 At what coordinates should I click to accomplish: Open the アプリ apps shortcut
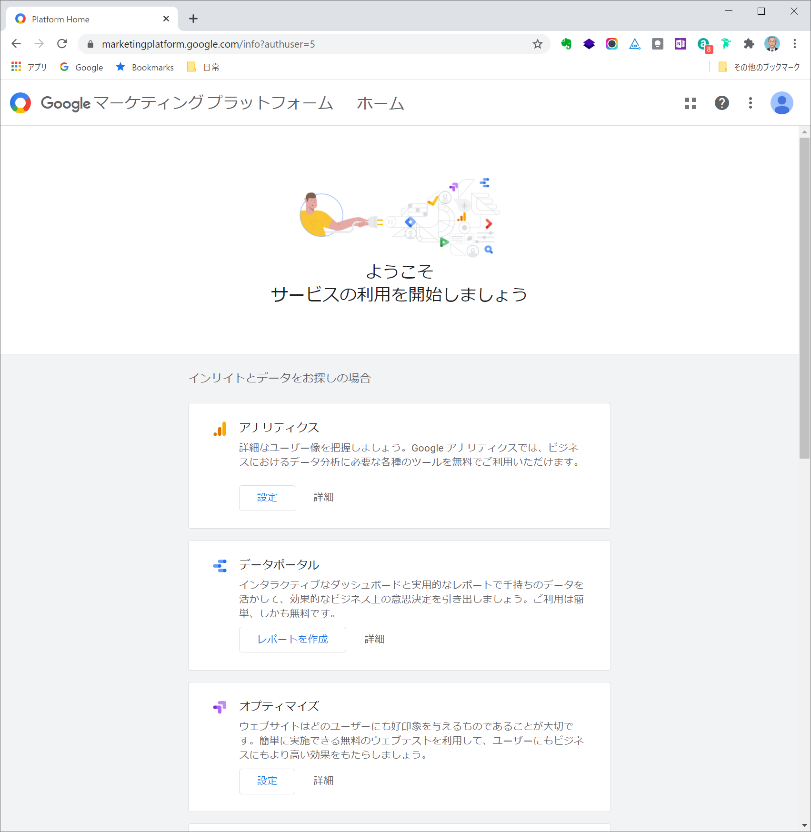pos(29,67)
